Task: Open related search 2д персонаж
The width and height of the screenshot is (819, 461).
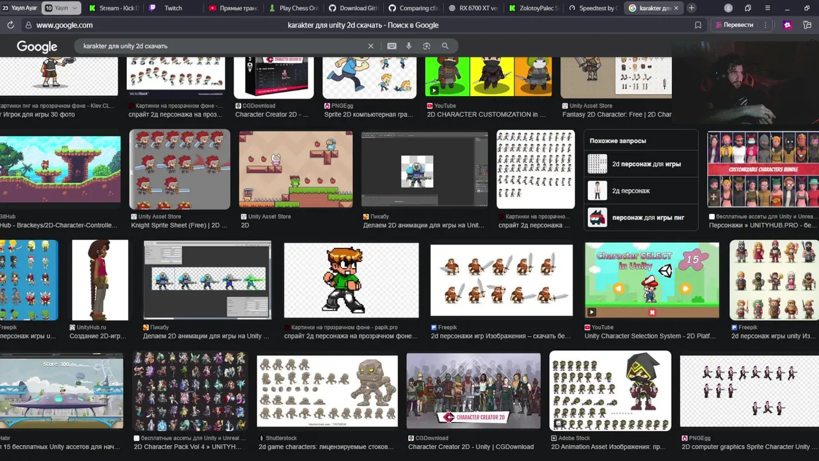Action: click(640, 191)
